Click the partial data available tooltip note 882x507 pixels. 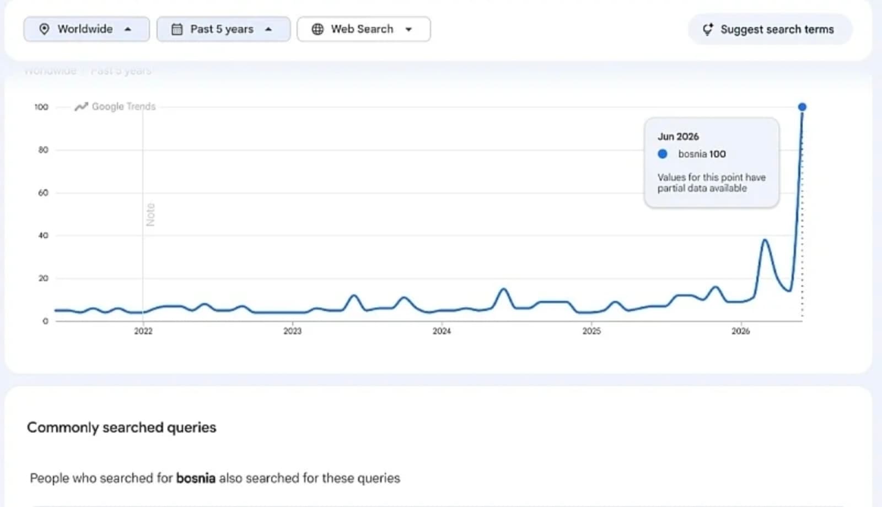coord(712,183)
